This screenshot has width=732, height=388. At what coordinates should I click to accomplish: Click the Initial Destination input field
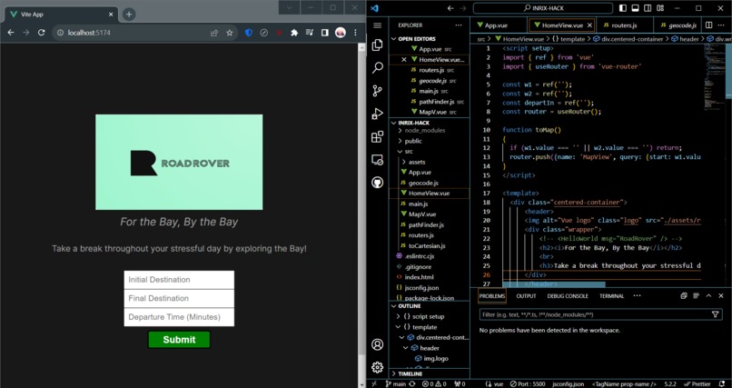click(x=179, y=280)
